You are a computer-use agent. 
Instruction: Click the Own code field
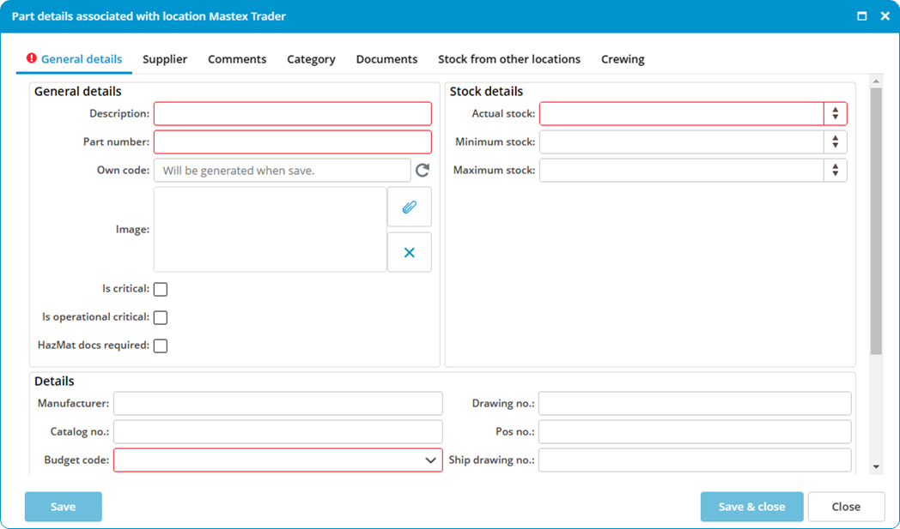coord(283,171)
